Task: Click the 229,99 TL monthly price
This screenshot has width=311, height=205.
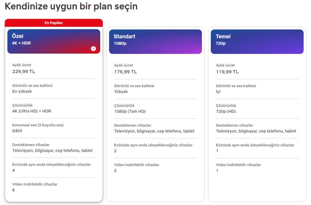Action: tap(24, 72)
